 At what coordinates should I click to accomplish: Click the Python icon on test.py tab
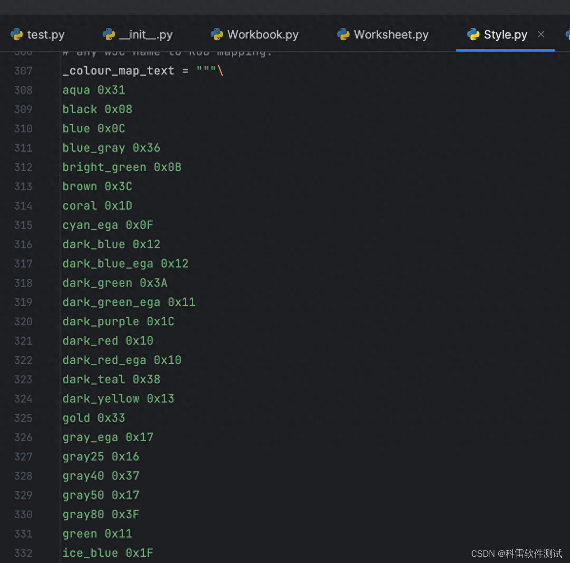point(17,34)
